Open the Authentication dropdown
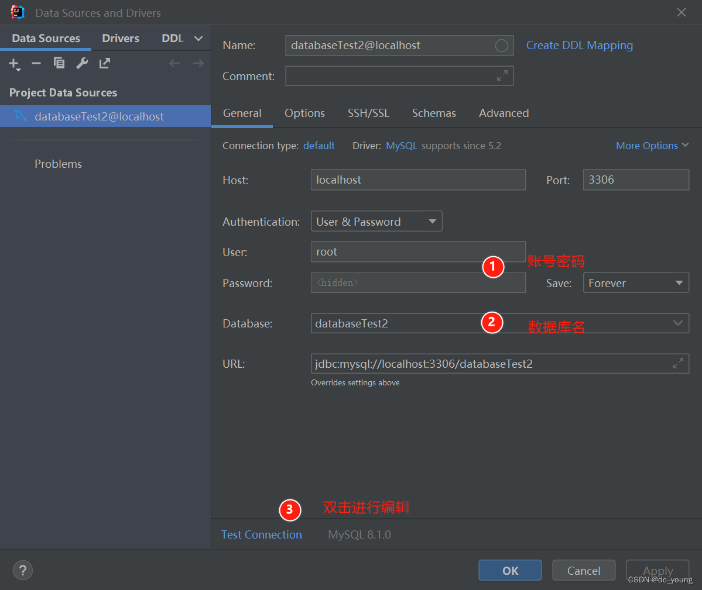The image size is (702, 590). [376, 221]
